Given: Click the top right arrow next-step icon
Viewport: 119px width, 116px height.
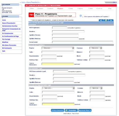Looking at the screenshot, I should coord(111,20).
